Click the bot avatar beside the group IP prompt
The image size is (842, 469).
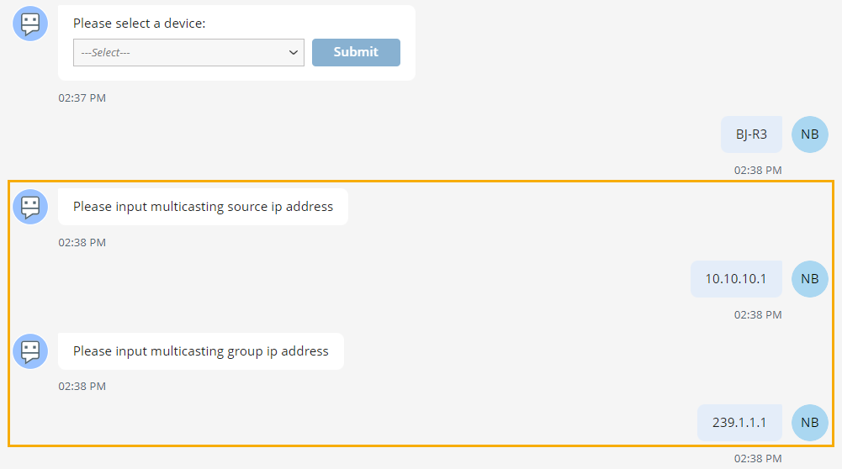coord(30,351)
